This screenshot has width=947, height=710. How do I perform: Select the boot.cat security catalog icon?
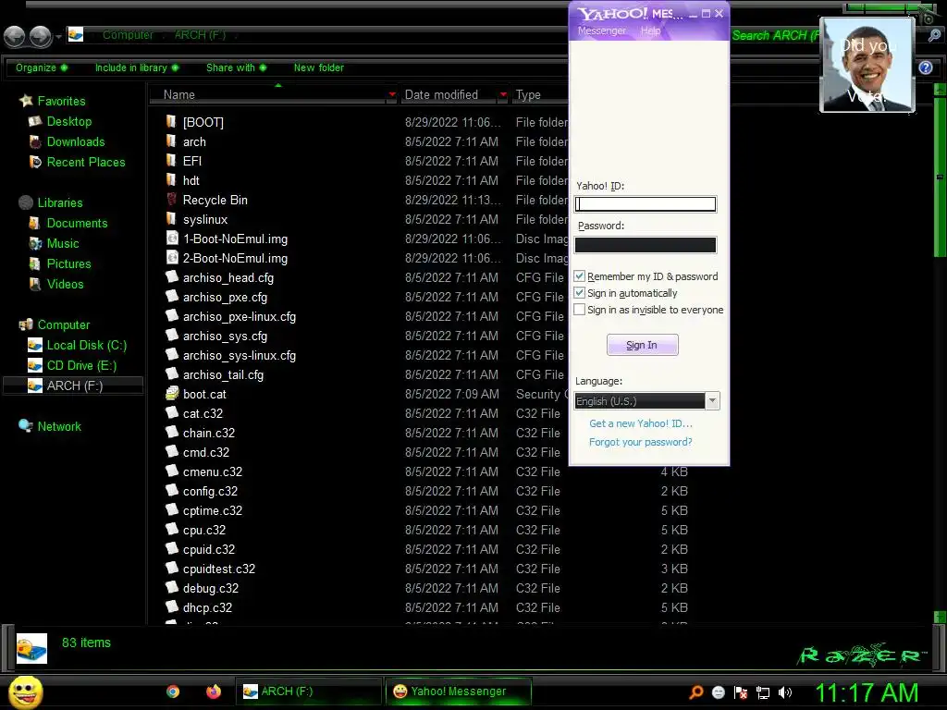click(x=172, y=394)
